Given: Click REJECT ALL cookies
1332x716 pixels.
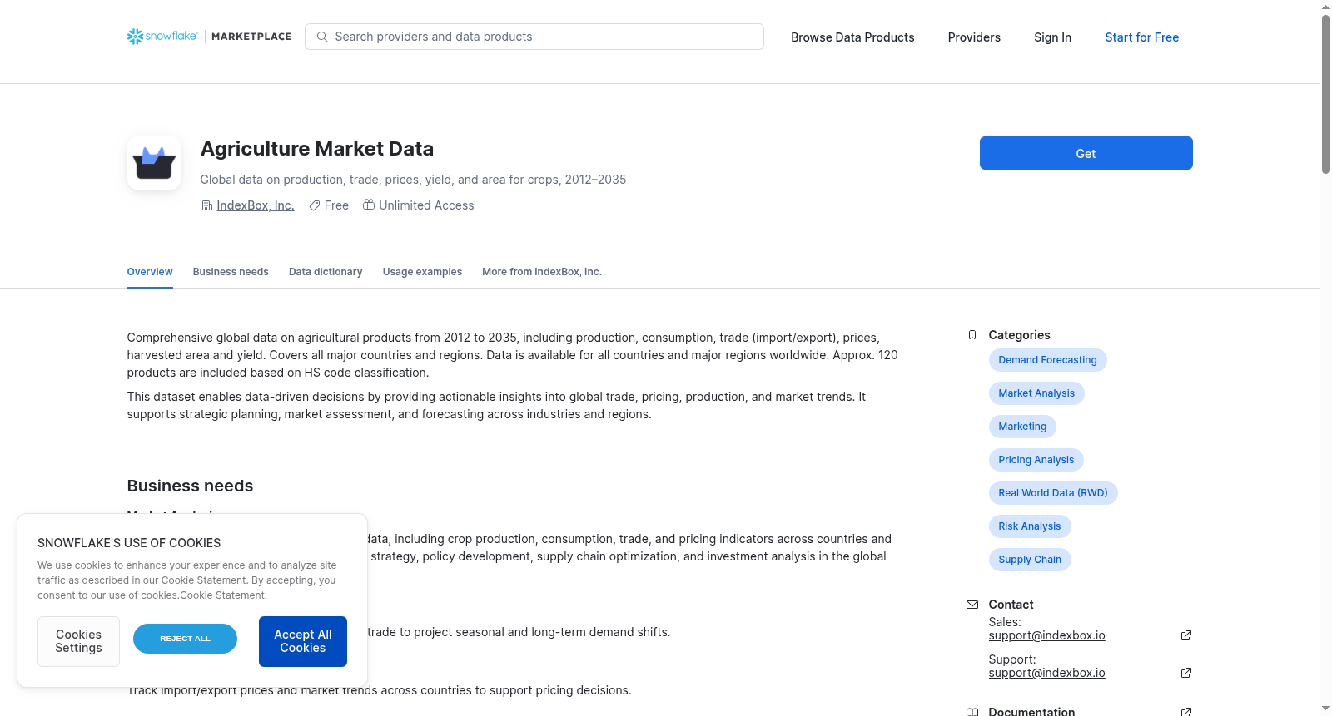Looking at the screenshot, I should point(185,639).
